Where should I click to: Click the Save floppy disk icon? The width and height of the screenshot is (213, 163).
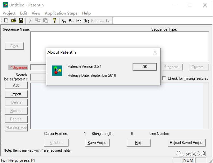[21, 21]
